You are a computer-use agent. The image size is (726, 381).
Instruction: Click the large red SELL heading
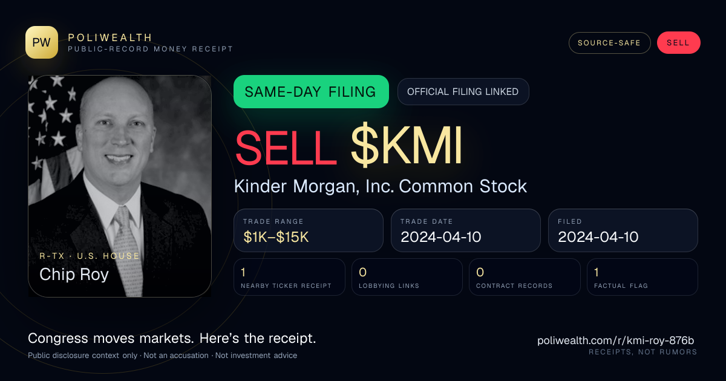[286, 148]
